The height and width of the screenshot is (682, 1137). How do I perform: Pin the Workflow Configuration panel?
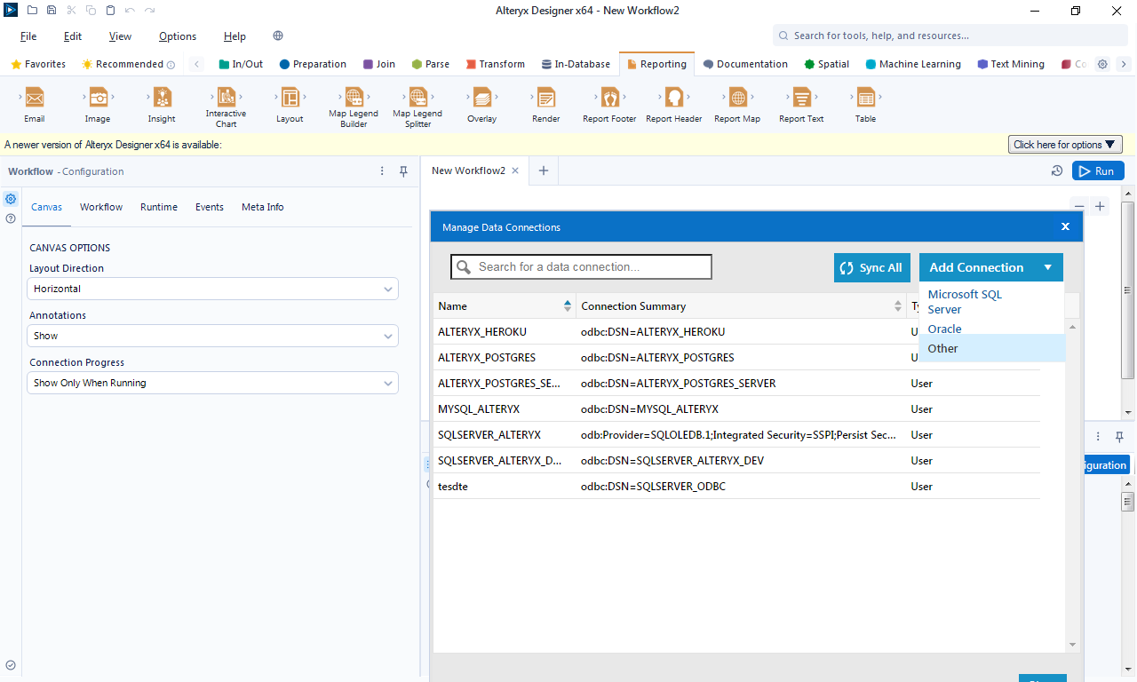point(403,170)
